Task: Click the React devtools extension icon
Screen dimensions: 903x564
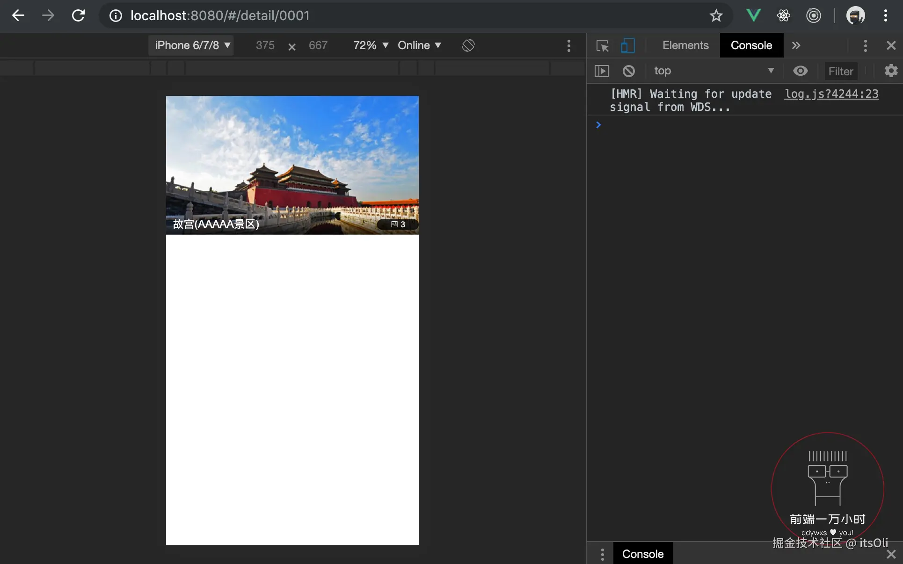Action: pos(784,15)
